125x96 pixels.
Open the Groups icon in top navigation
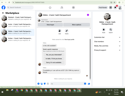[73, 7]
